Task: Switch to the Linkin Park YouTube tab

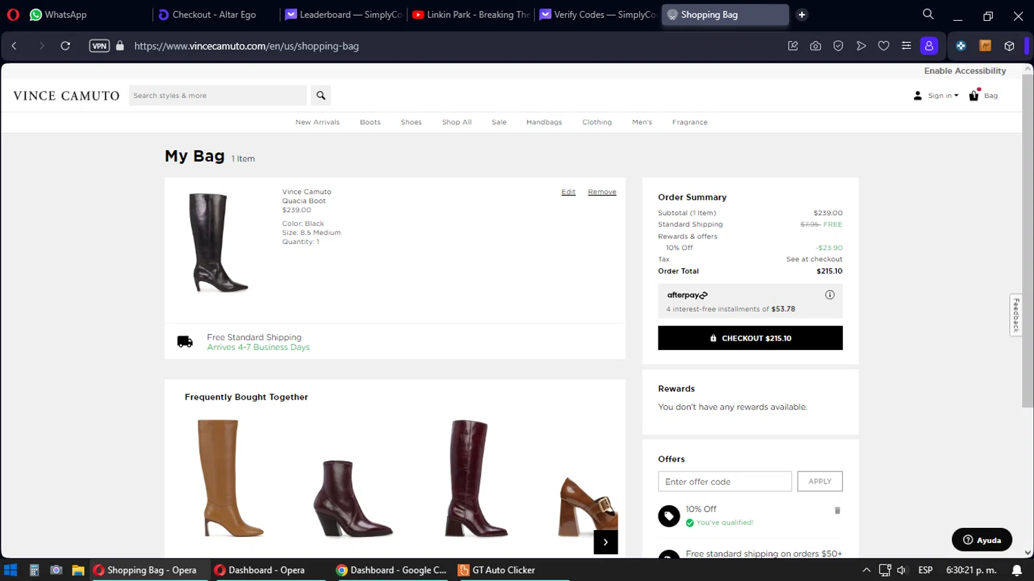Action: point(471,14)
